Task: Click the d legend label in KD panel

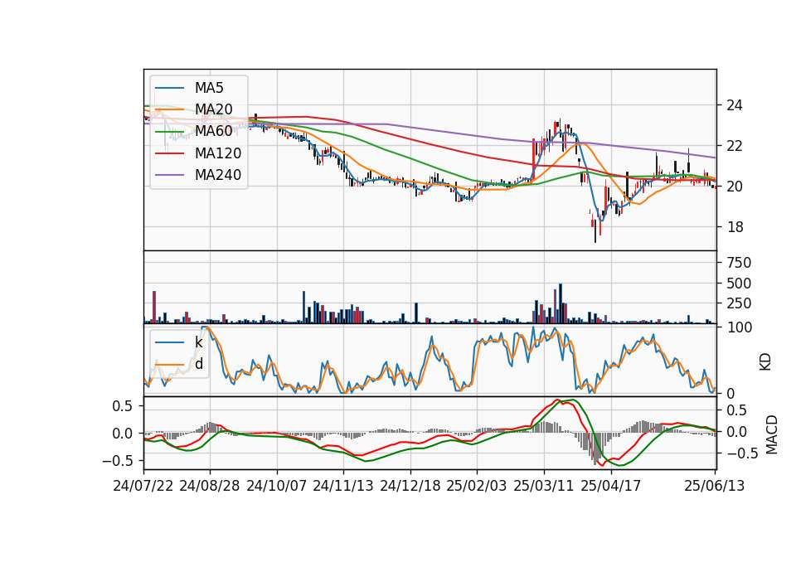Action: tap(199, 364)
